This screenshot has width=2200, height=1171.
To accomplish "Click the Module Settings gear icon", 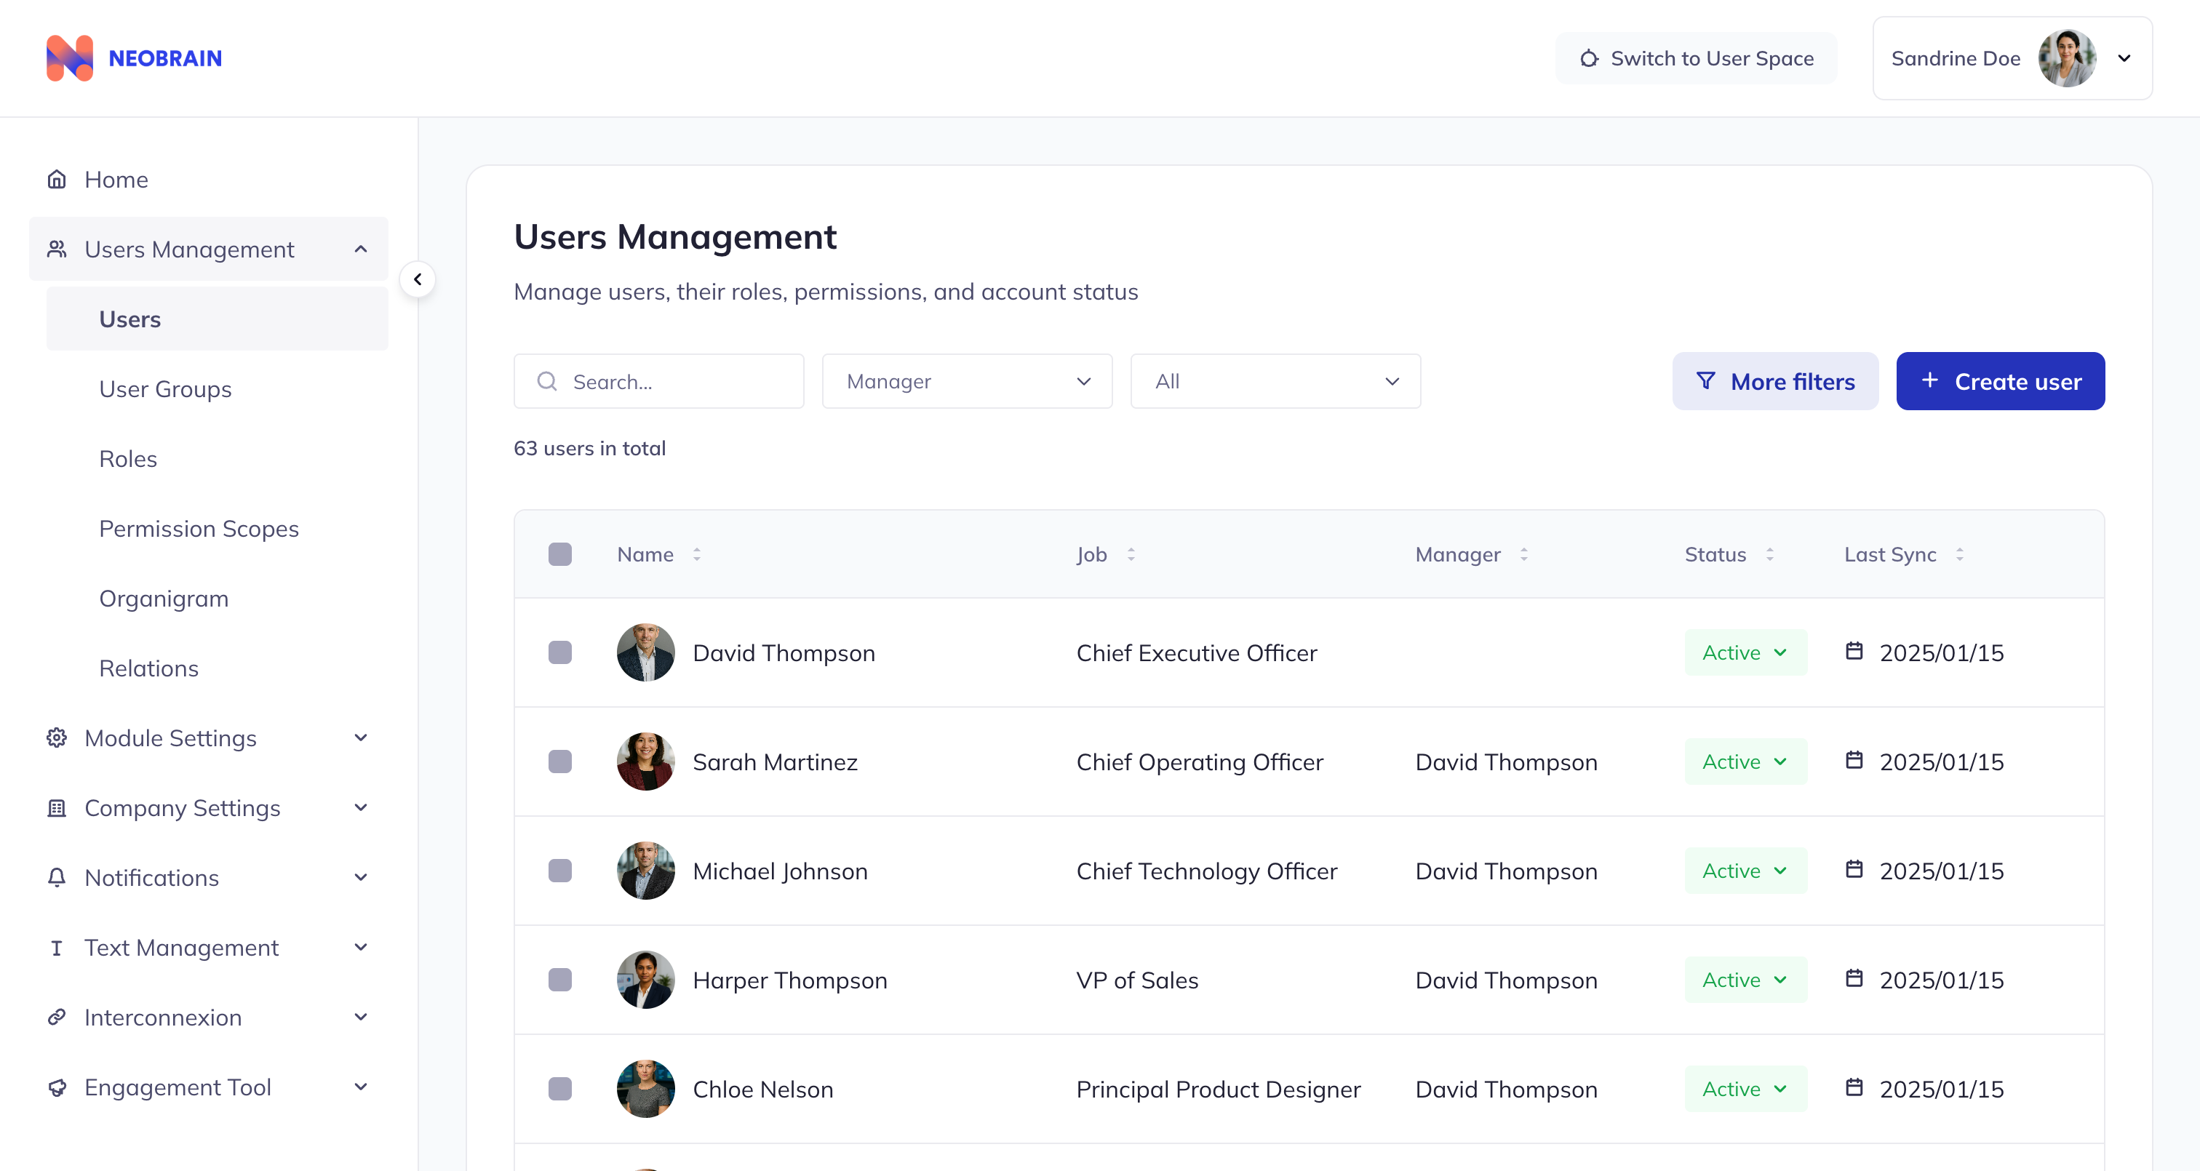I will (56, 738).
